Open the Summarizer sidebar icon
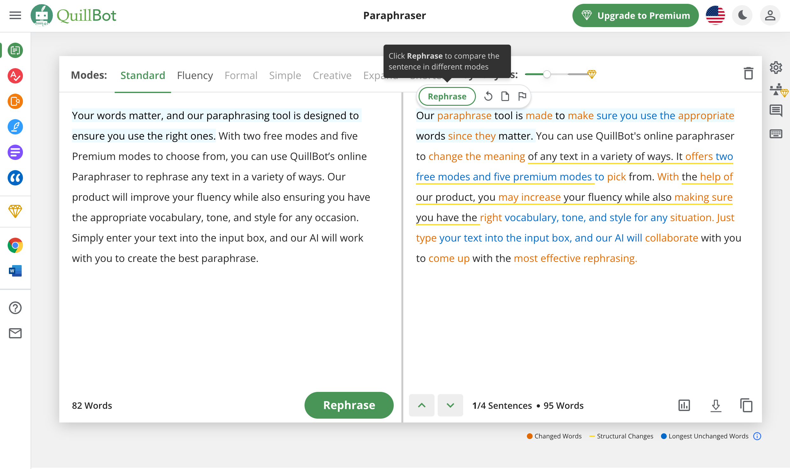The height and width of the screenshot is (469, 790). [x=15, y=152]
